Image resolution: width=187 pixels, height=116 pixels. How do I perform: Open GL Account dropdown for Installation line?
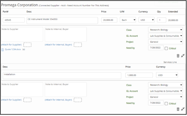165,91
